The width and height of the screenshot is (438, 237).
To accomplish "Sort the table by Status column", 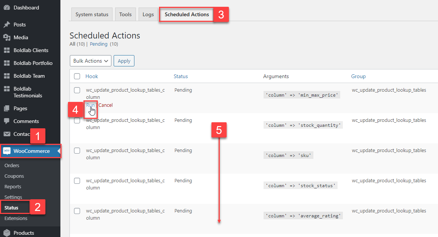I will coord(180,76).
